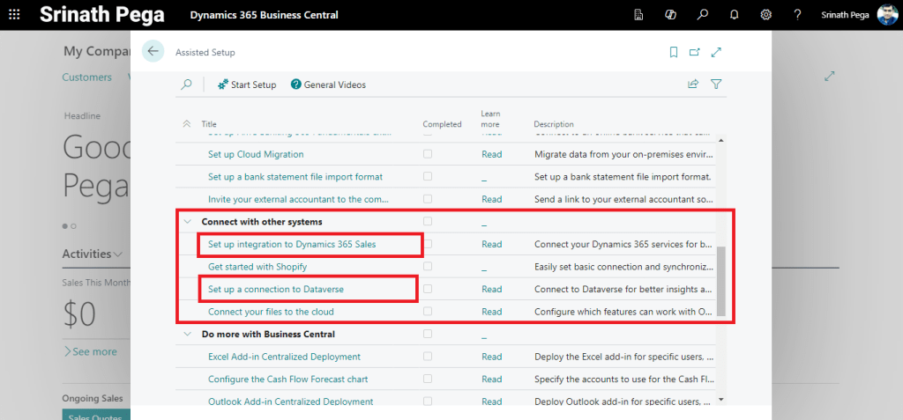This screenshot has height=420, width=903.
Task: Toggle Completed checkbox for Set up Cloud Migration
Action: click(428, 154)
